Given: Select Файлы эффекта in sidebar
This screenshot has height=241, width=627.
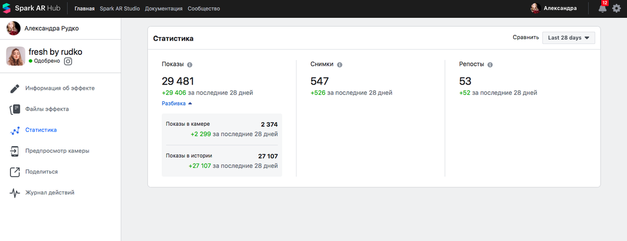Looking at the screenshot, I should [47, 109].
